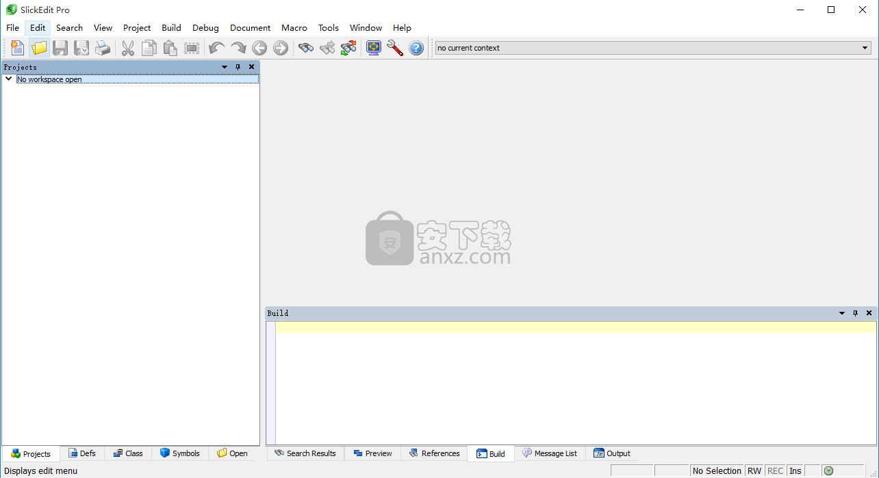Toggle the Ins insert mode indicator
The image size is (879, 478).
pyautogui.click(x=795, y=470)
